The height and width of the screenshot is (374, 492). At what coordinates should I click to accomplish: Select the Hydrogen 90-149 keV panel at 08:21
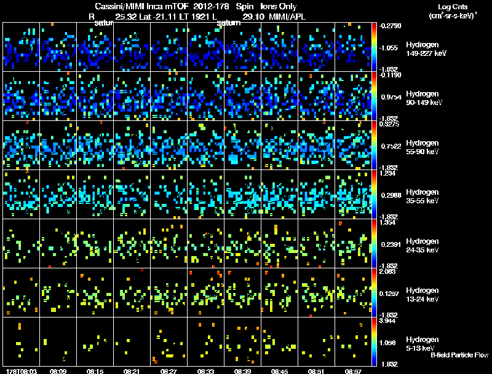[x=132, y=96]
